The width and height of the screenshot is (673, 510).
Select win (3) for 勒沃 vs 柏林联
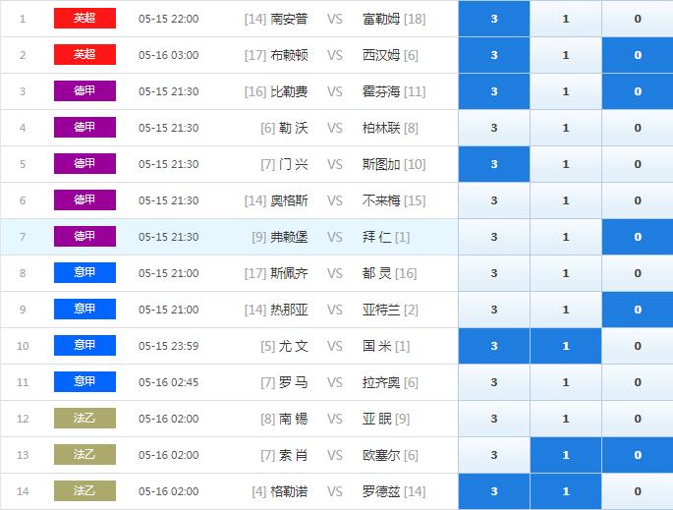[x=493, y=128]
